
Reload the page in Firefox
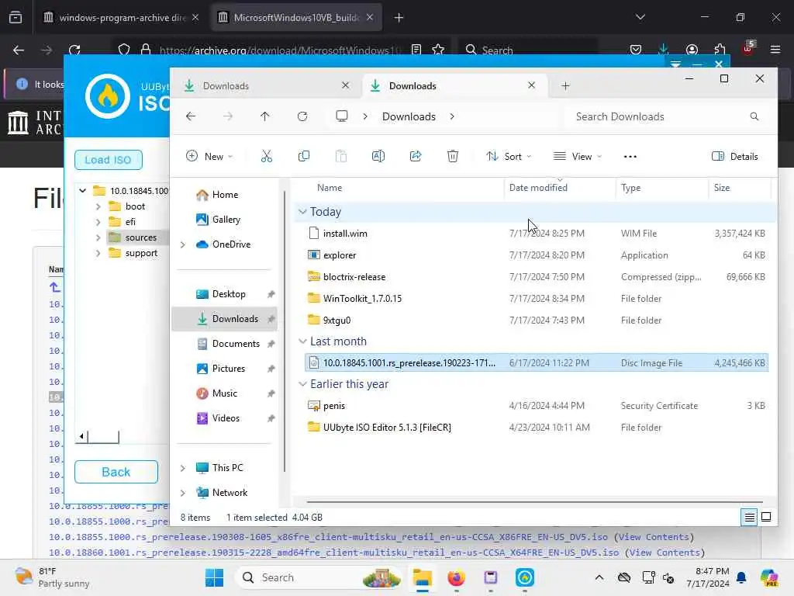pos(74,50)
